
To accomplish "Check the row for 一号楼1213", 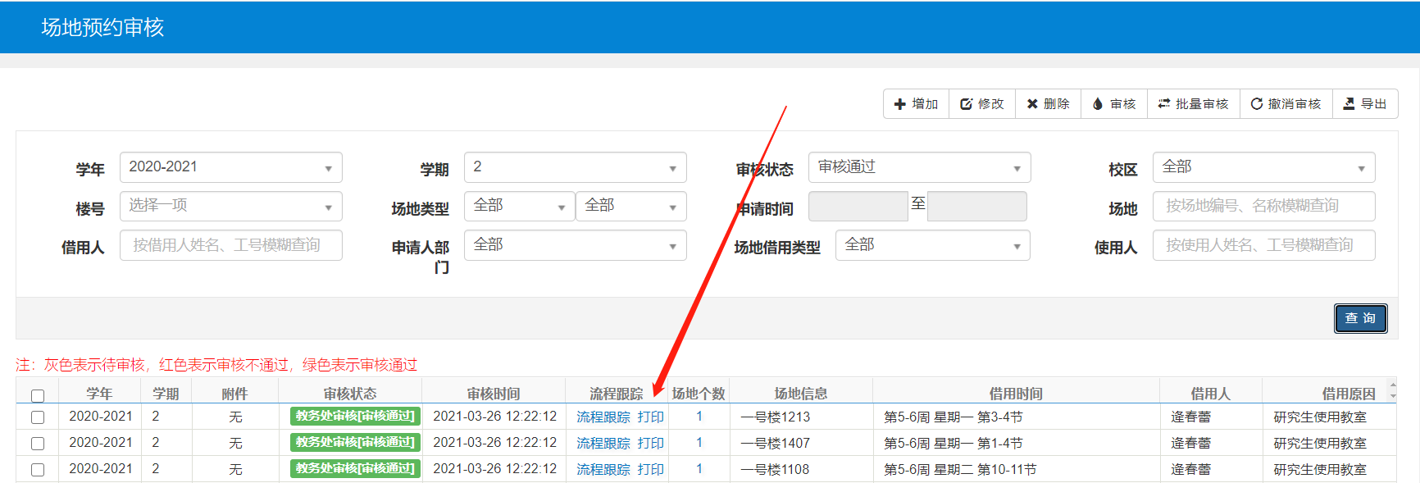I will (38, 417).
